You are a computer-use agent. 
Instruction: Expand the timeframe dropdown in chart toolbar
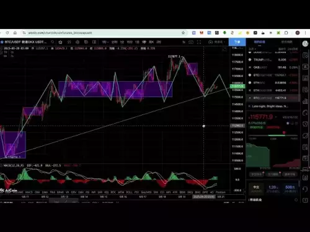point(105,42)
